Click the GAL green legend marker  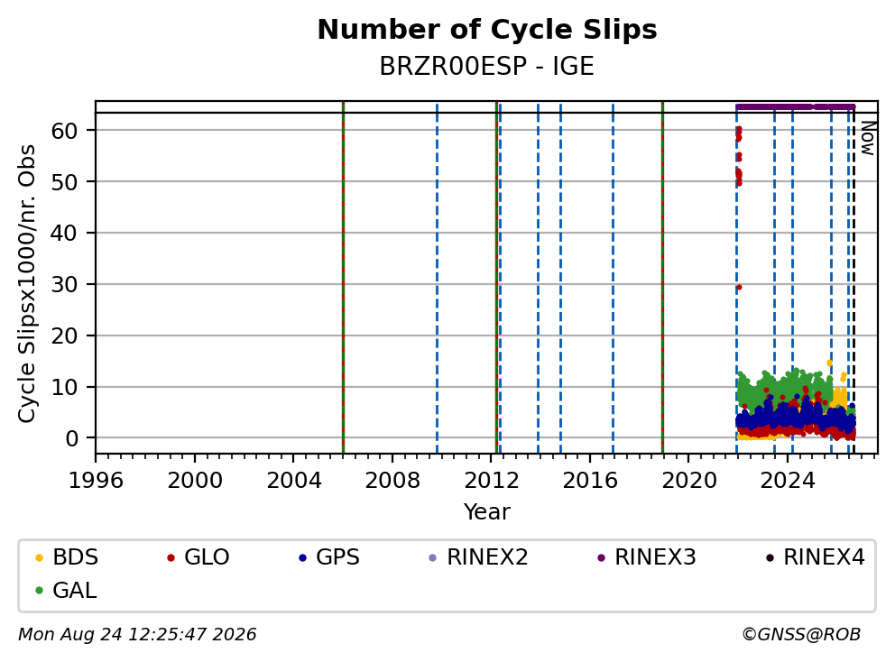click(x=40, y=591)
